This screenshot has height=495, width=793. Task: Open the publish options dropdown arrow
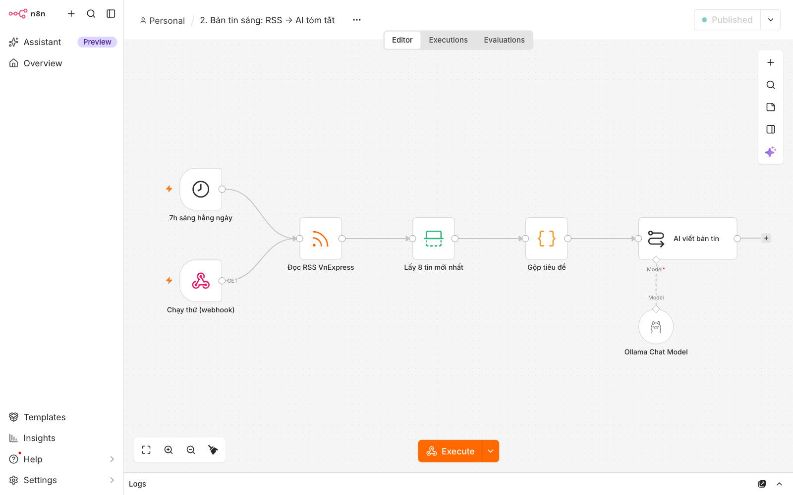tap(771, 20)
